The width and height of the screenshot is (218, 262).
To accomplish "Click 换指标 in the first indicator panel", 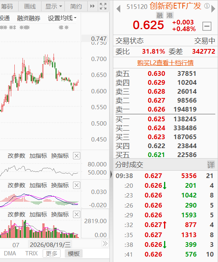I will coord(60,156).
